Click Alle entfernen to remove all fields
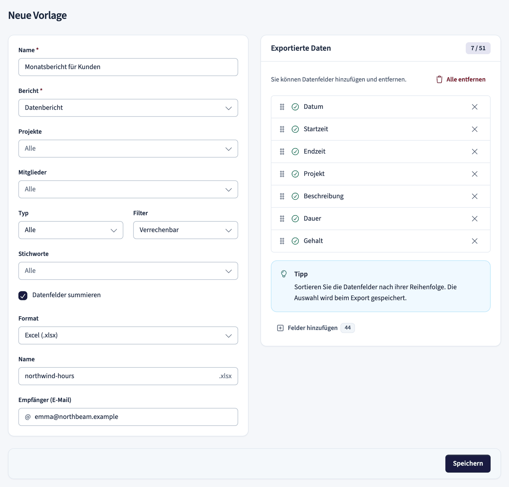The image size is (509, 487). pyautogui.click(x=461, y=80)
